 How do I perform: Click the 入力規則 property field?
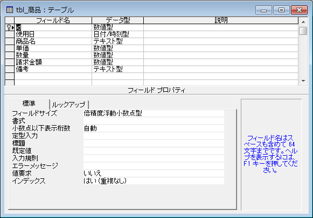coord(154,158)
